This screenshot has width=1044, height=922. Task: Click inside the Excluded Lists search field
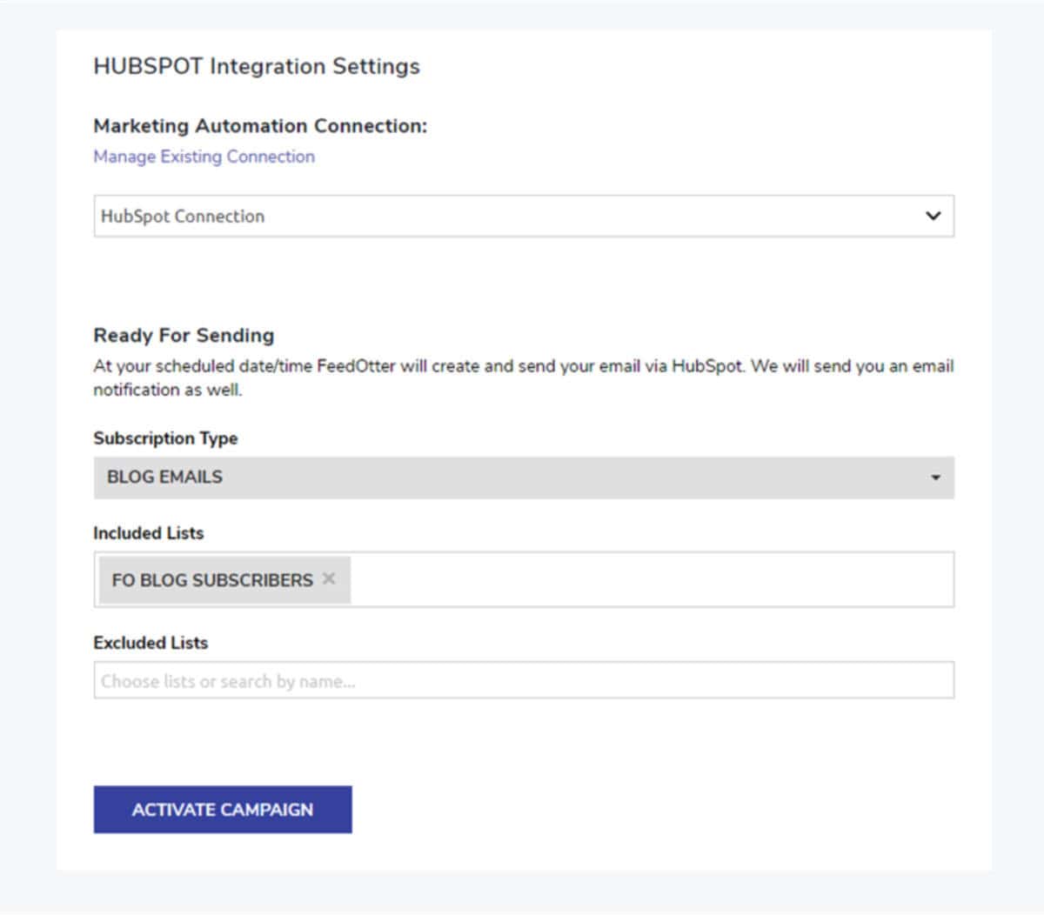click(x=522, y=681)
